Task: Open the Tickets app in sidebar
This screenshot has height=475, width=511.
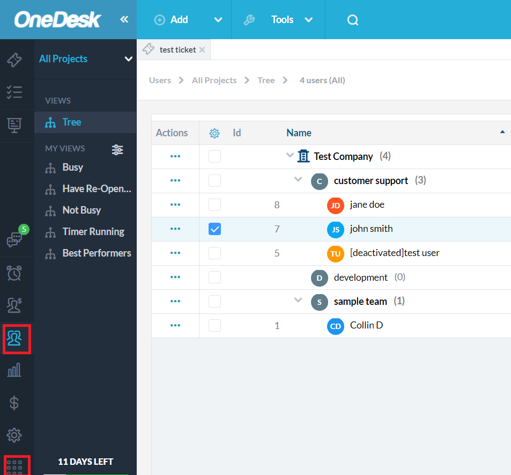Action: click(14, 60)
